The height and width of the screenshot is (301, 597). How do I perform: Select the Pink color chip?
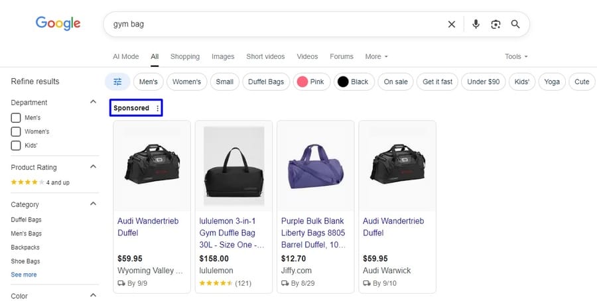pyautogui.click(x=312, y=82)
